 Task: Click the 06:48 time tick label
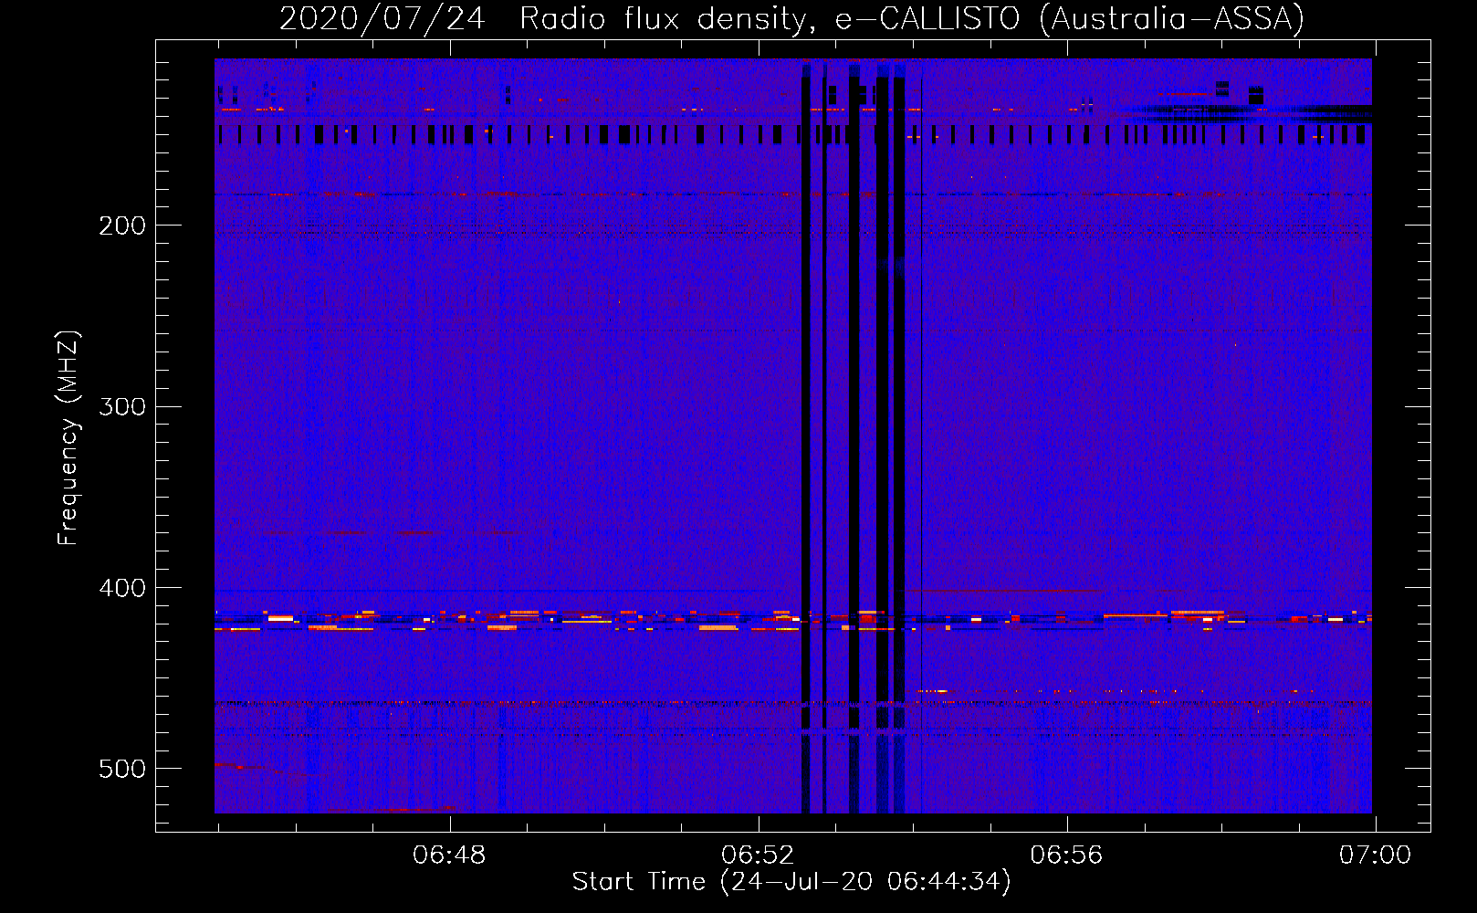point(449,855)
